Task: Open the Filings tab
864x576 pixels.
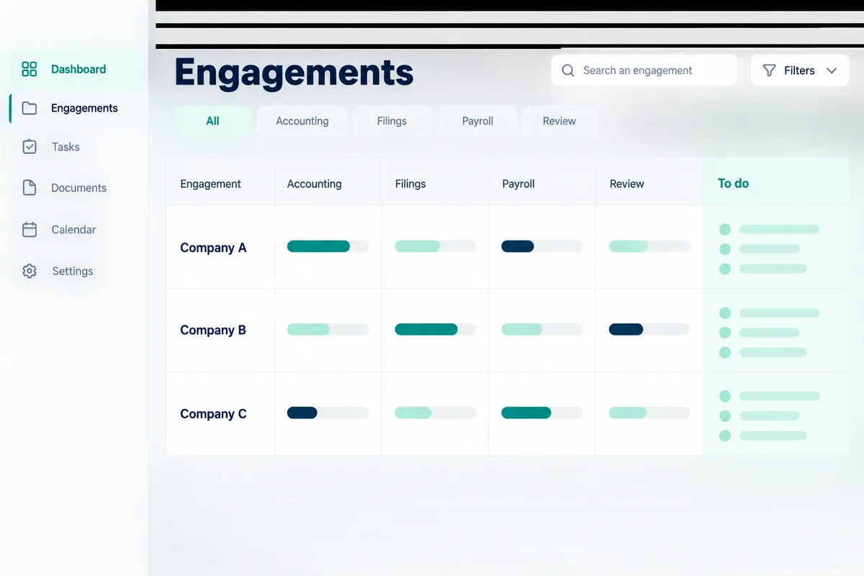Action: coord(392,121)
